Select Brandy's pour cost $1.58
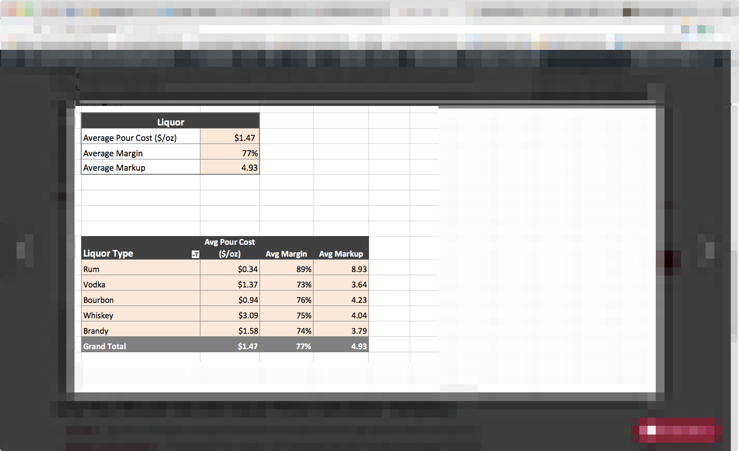This screenshot has width=739, height=451. 230,329
